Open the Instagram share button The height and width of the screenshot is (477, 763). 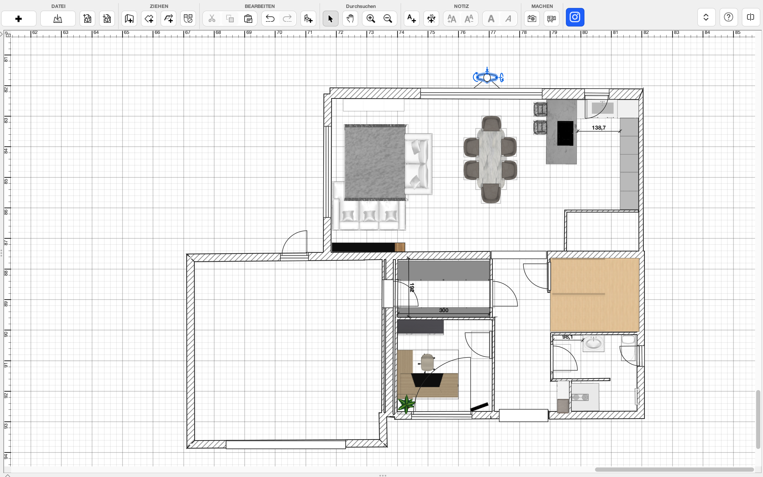pyautogui.click(x=575, y=17)
